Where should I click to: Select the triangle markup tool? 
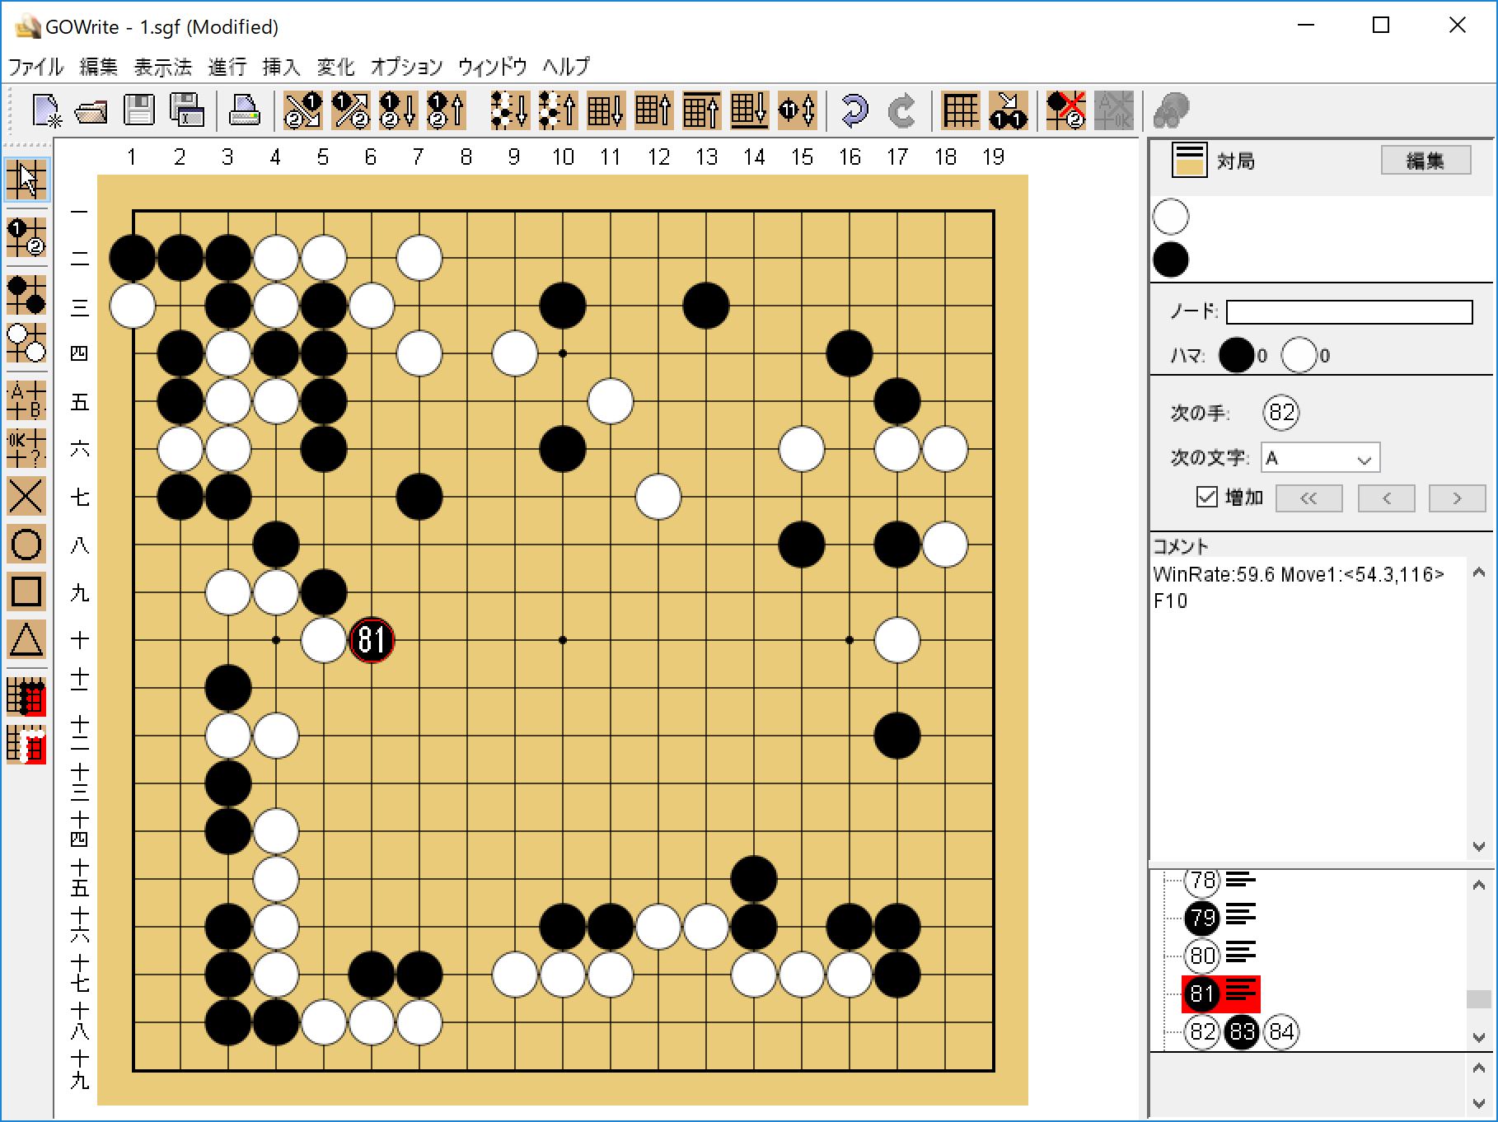(x=26, y=639)
